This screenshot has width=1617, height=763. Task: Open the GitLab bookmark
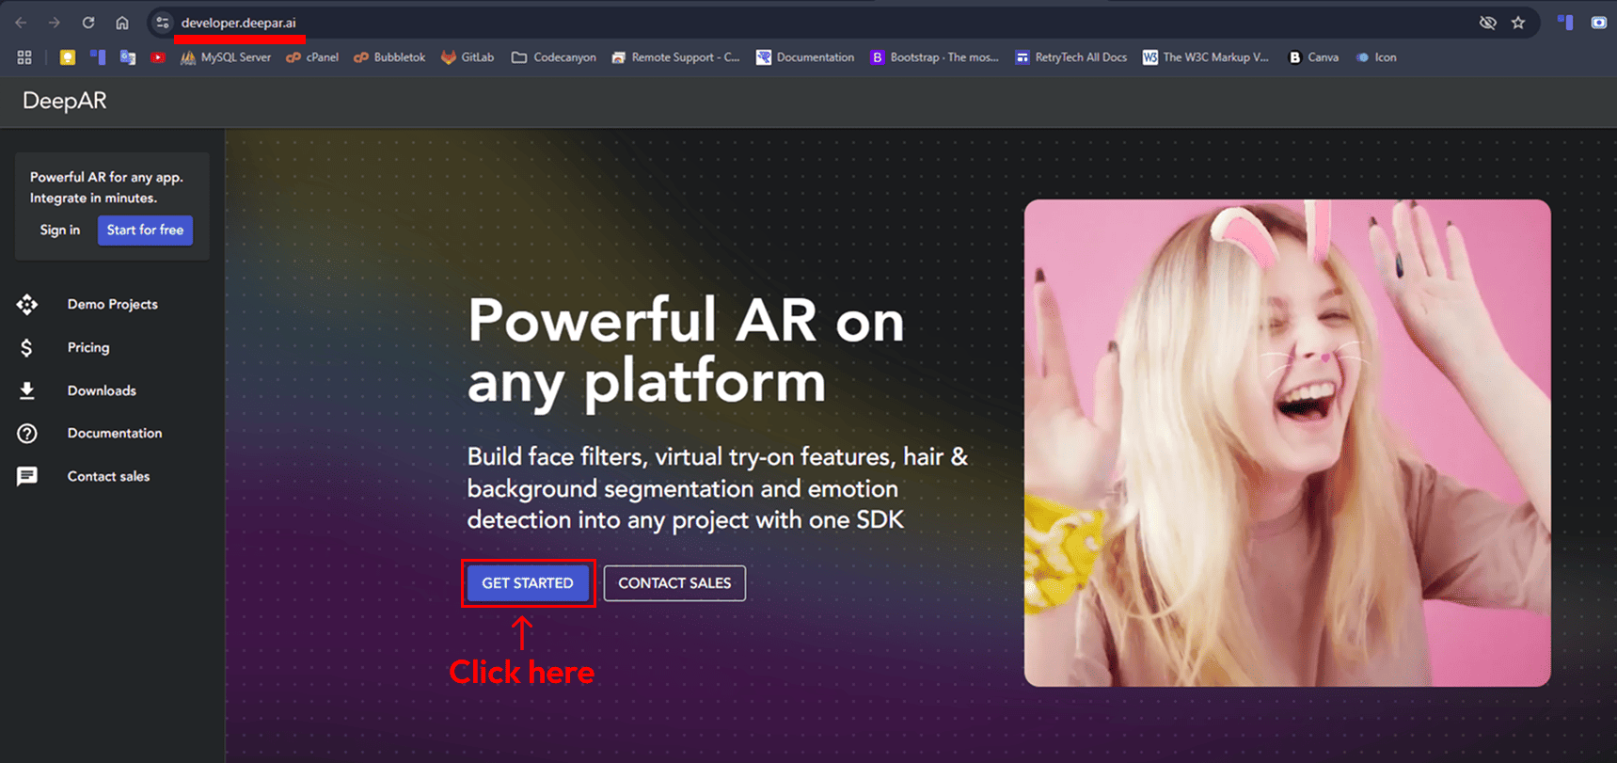pyautogui.click(x=468, y=57)
